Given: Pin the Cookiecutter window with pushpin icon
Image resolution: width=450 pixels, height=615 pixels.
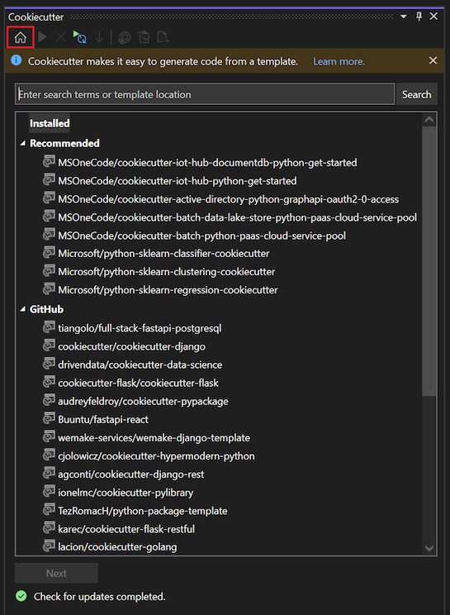Looking at the screenshot, I should tap(419, 17).
